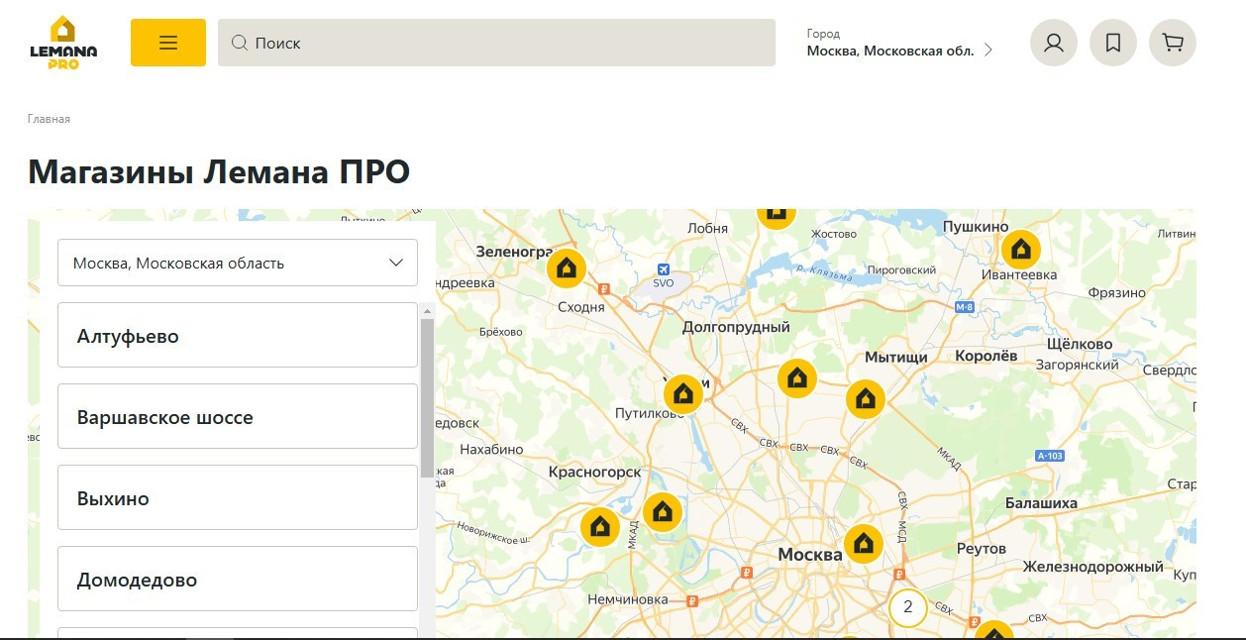Viewport: 1246px width, 640px height.
Task: Choose the Домодедово store
Action: tap(238, 579)
